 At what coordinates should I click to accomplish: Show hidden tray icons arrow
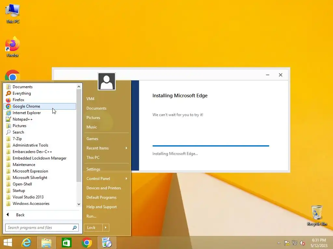pyautogui.click(x=279, y=243)
